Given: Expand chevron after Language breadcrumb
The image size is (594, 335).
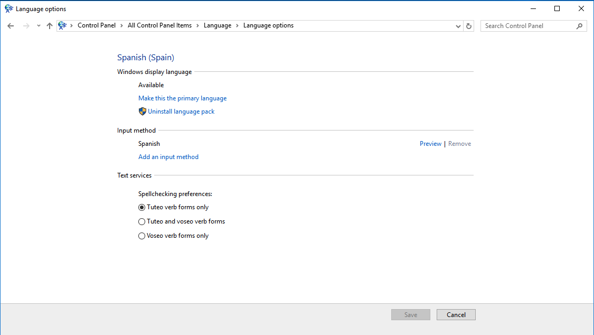Looking at the screenshot, I should (x=237, y=25).
